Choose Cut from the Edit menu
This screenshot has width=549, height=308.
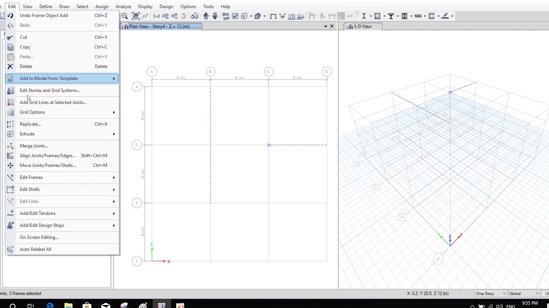tap(62, 37)
